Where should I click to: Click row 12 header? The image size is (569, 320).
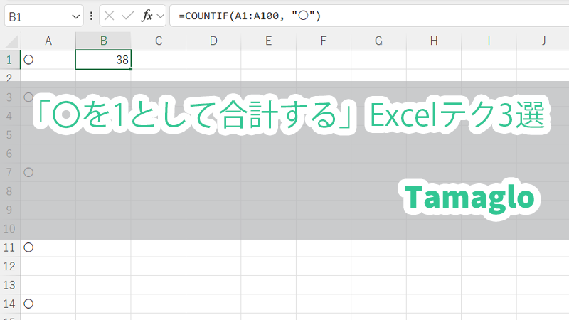point(11,267)
